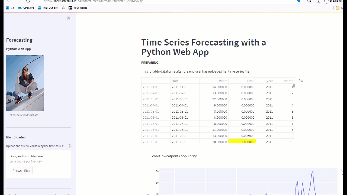This screenshot has width=347, height=195.
Task: Select the Pants cell showing 11.000000
Action: 214,130
